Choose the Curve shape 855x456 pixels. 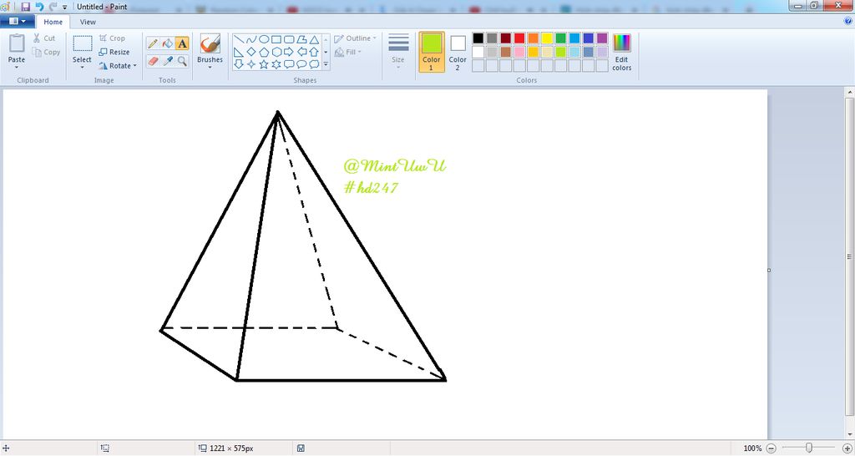tap(250, 39)
